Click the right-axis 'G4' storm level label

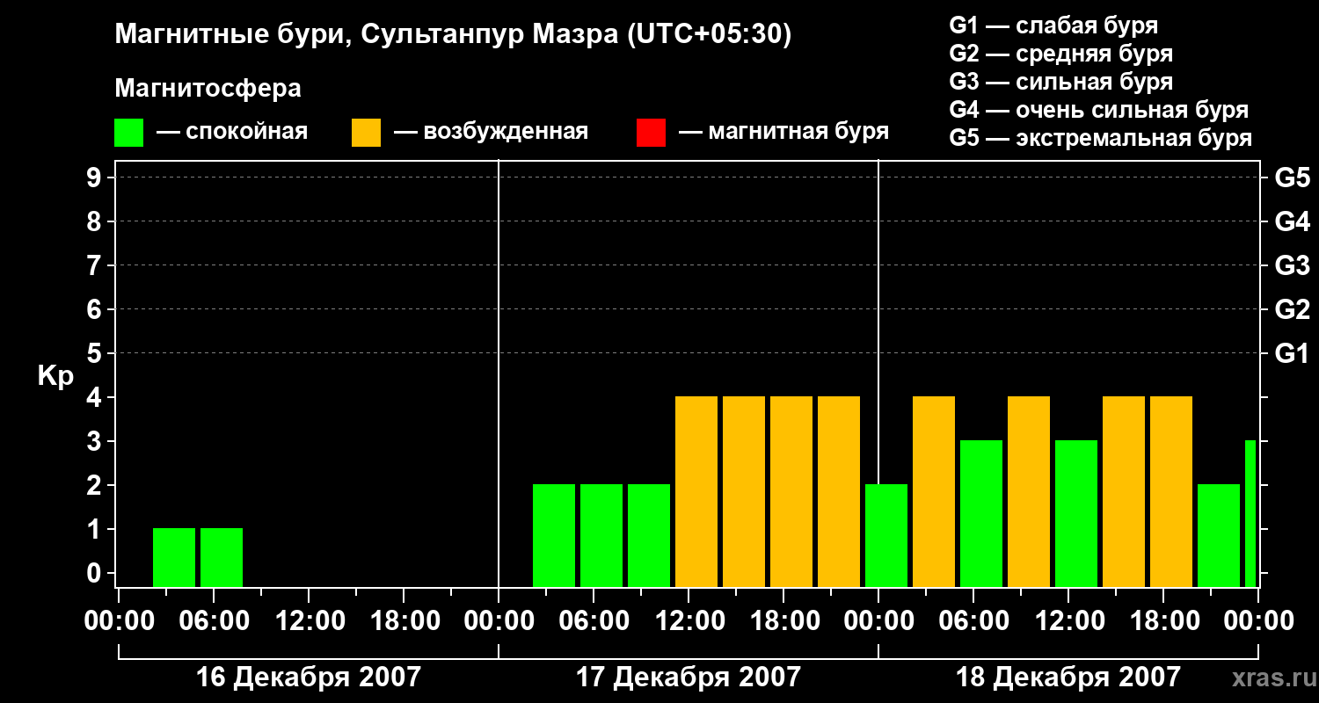(1293, 221)
